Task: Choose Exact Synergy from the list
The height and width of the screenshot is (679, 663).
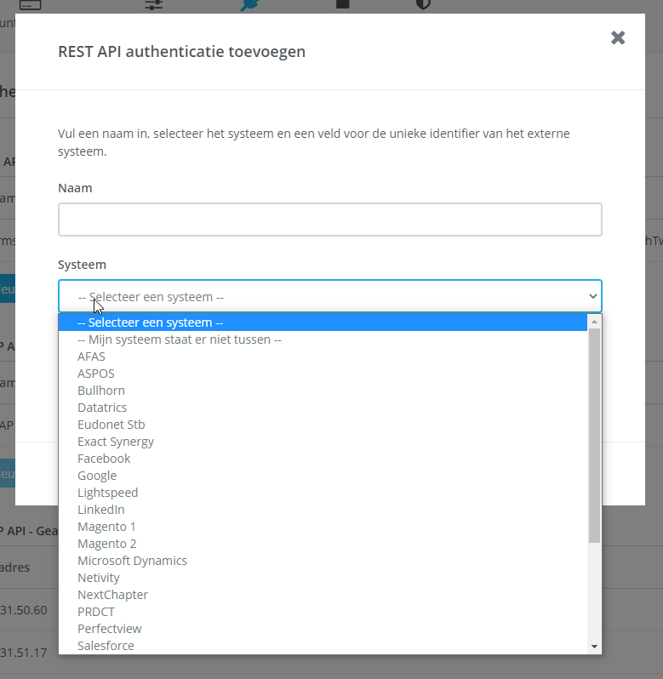Action: pyautogui.click(x=116, y=442)
